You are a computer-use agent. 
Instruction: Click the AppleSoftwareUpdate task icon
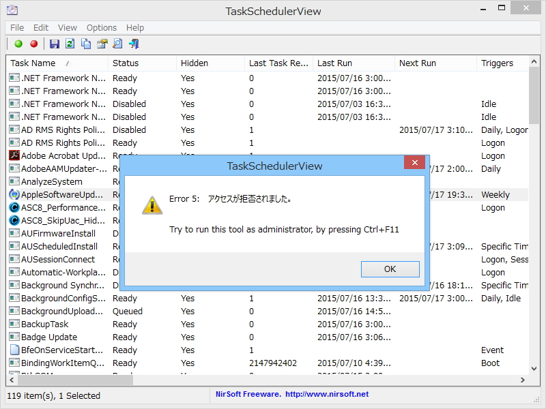click(x=14, y=194)
